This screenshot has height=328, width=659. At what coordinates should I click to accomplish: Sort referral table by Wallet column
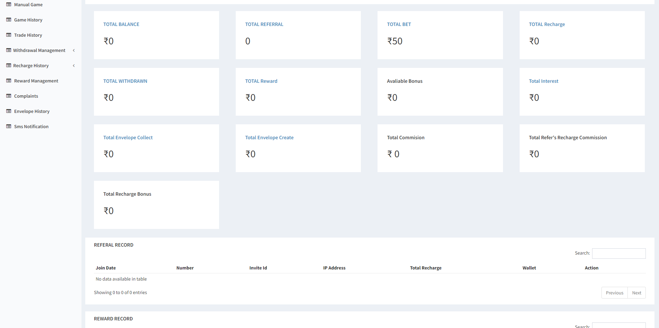point(529,268)
